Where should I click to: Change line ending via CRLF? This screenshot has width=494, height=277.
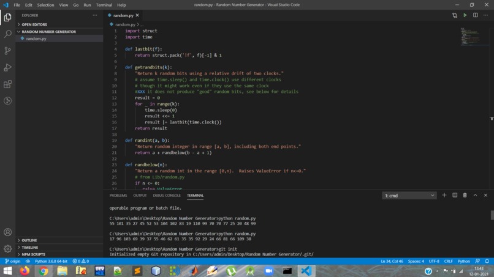448,261
